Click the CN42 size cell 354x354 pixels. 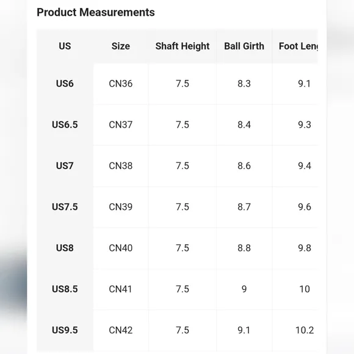[121, 330]
